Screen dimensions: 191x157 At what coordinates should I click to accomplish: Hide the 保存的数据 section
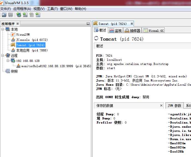(161, 106)
